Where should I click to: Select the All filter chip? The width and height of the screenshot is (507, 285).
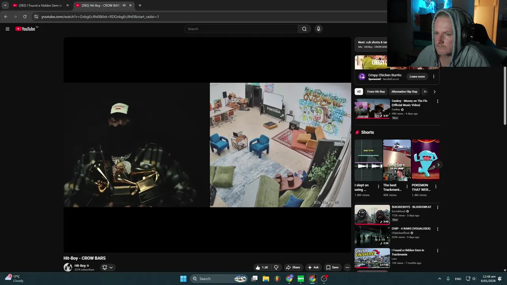point(359,91)
